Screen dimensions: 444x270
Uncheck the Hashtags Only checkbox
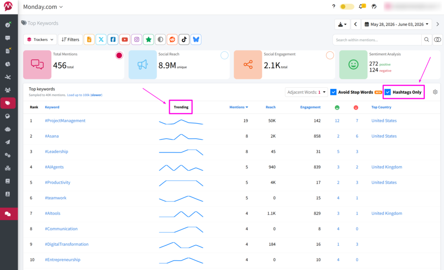coord(388,92)
